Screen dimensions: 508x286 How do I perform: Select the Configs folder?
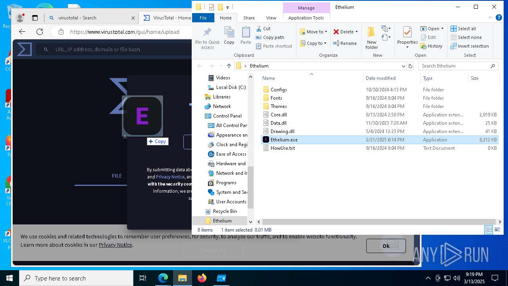pyautogui.click(x=279, y=90)
